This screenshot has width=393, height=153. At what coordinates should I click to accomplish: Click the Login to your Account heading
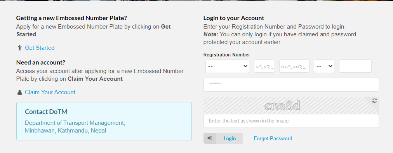[x=234, y=18]
